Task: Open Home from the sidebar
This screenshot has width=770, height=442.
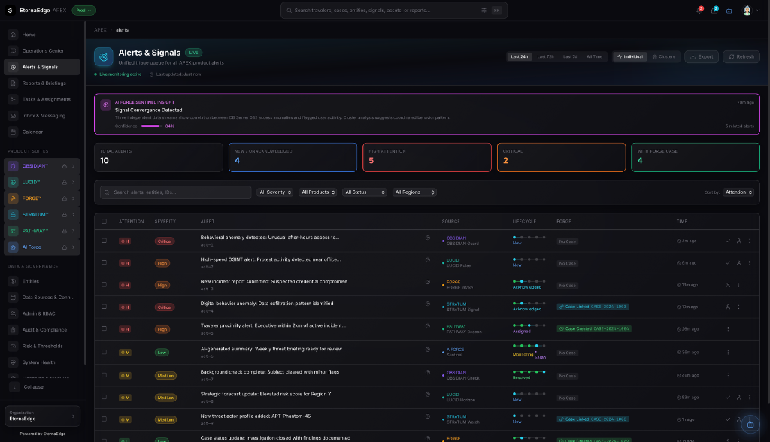Action: 42,35
